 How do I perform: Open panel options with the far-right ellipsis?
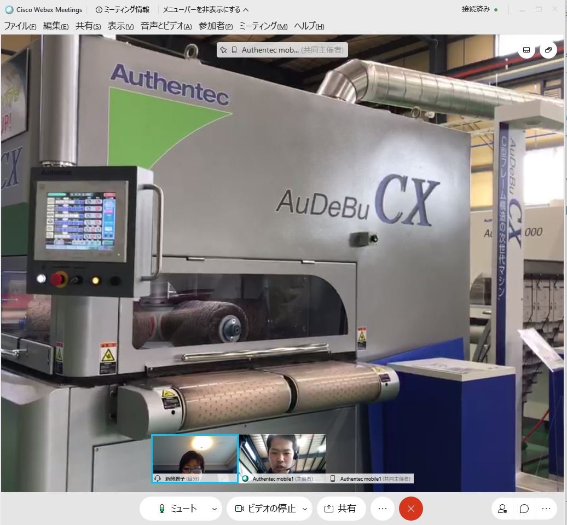[x=546, y=509]
